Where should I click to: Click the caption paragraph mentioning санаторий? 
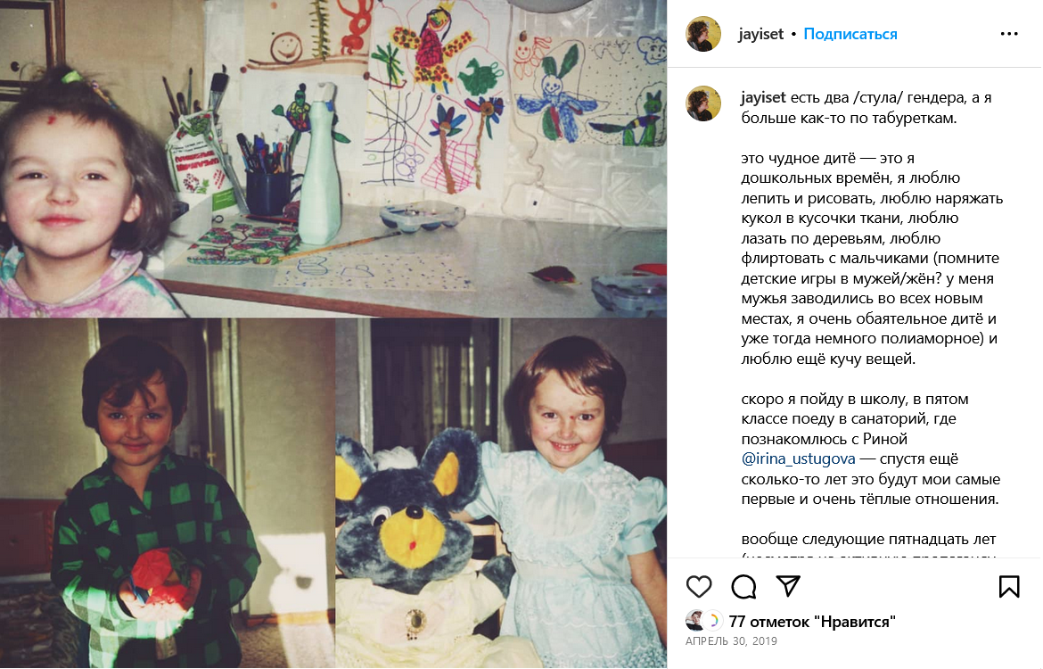pyautogui.click(x=871, y=449)
